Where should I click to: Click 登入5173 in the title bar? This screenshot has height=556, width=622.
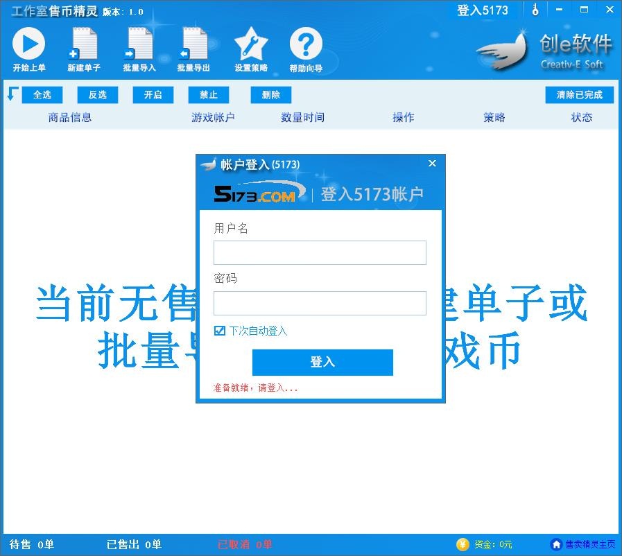click(483, 10)
